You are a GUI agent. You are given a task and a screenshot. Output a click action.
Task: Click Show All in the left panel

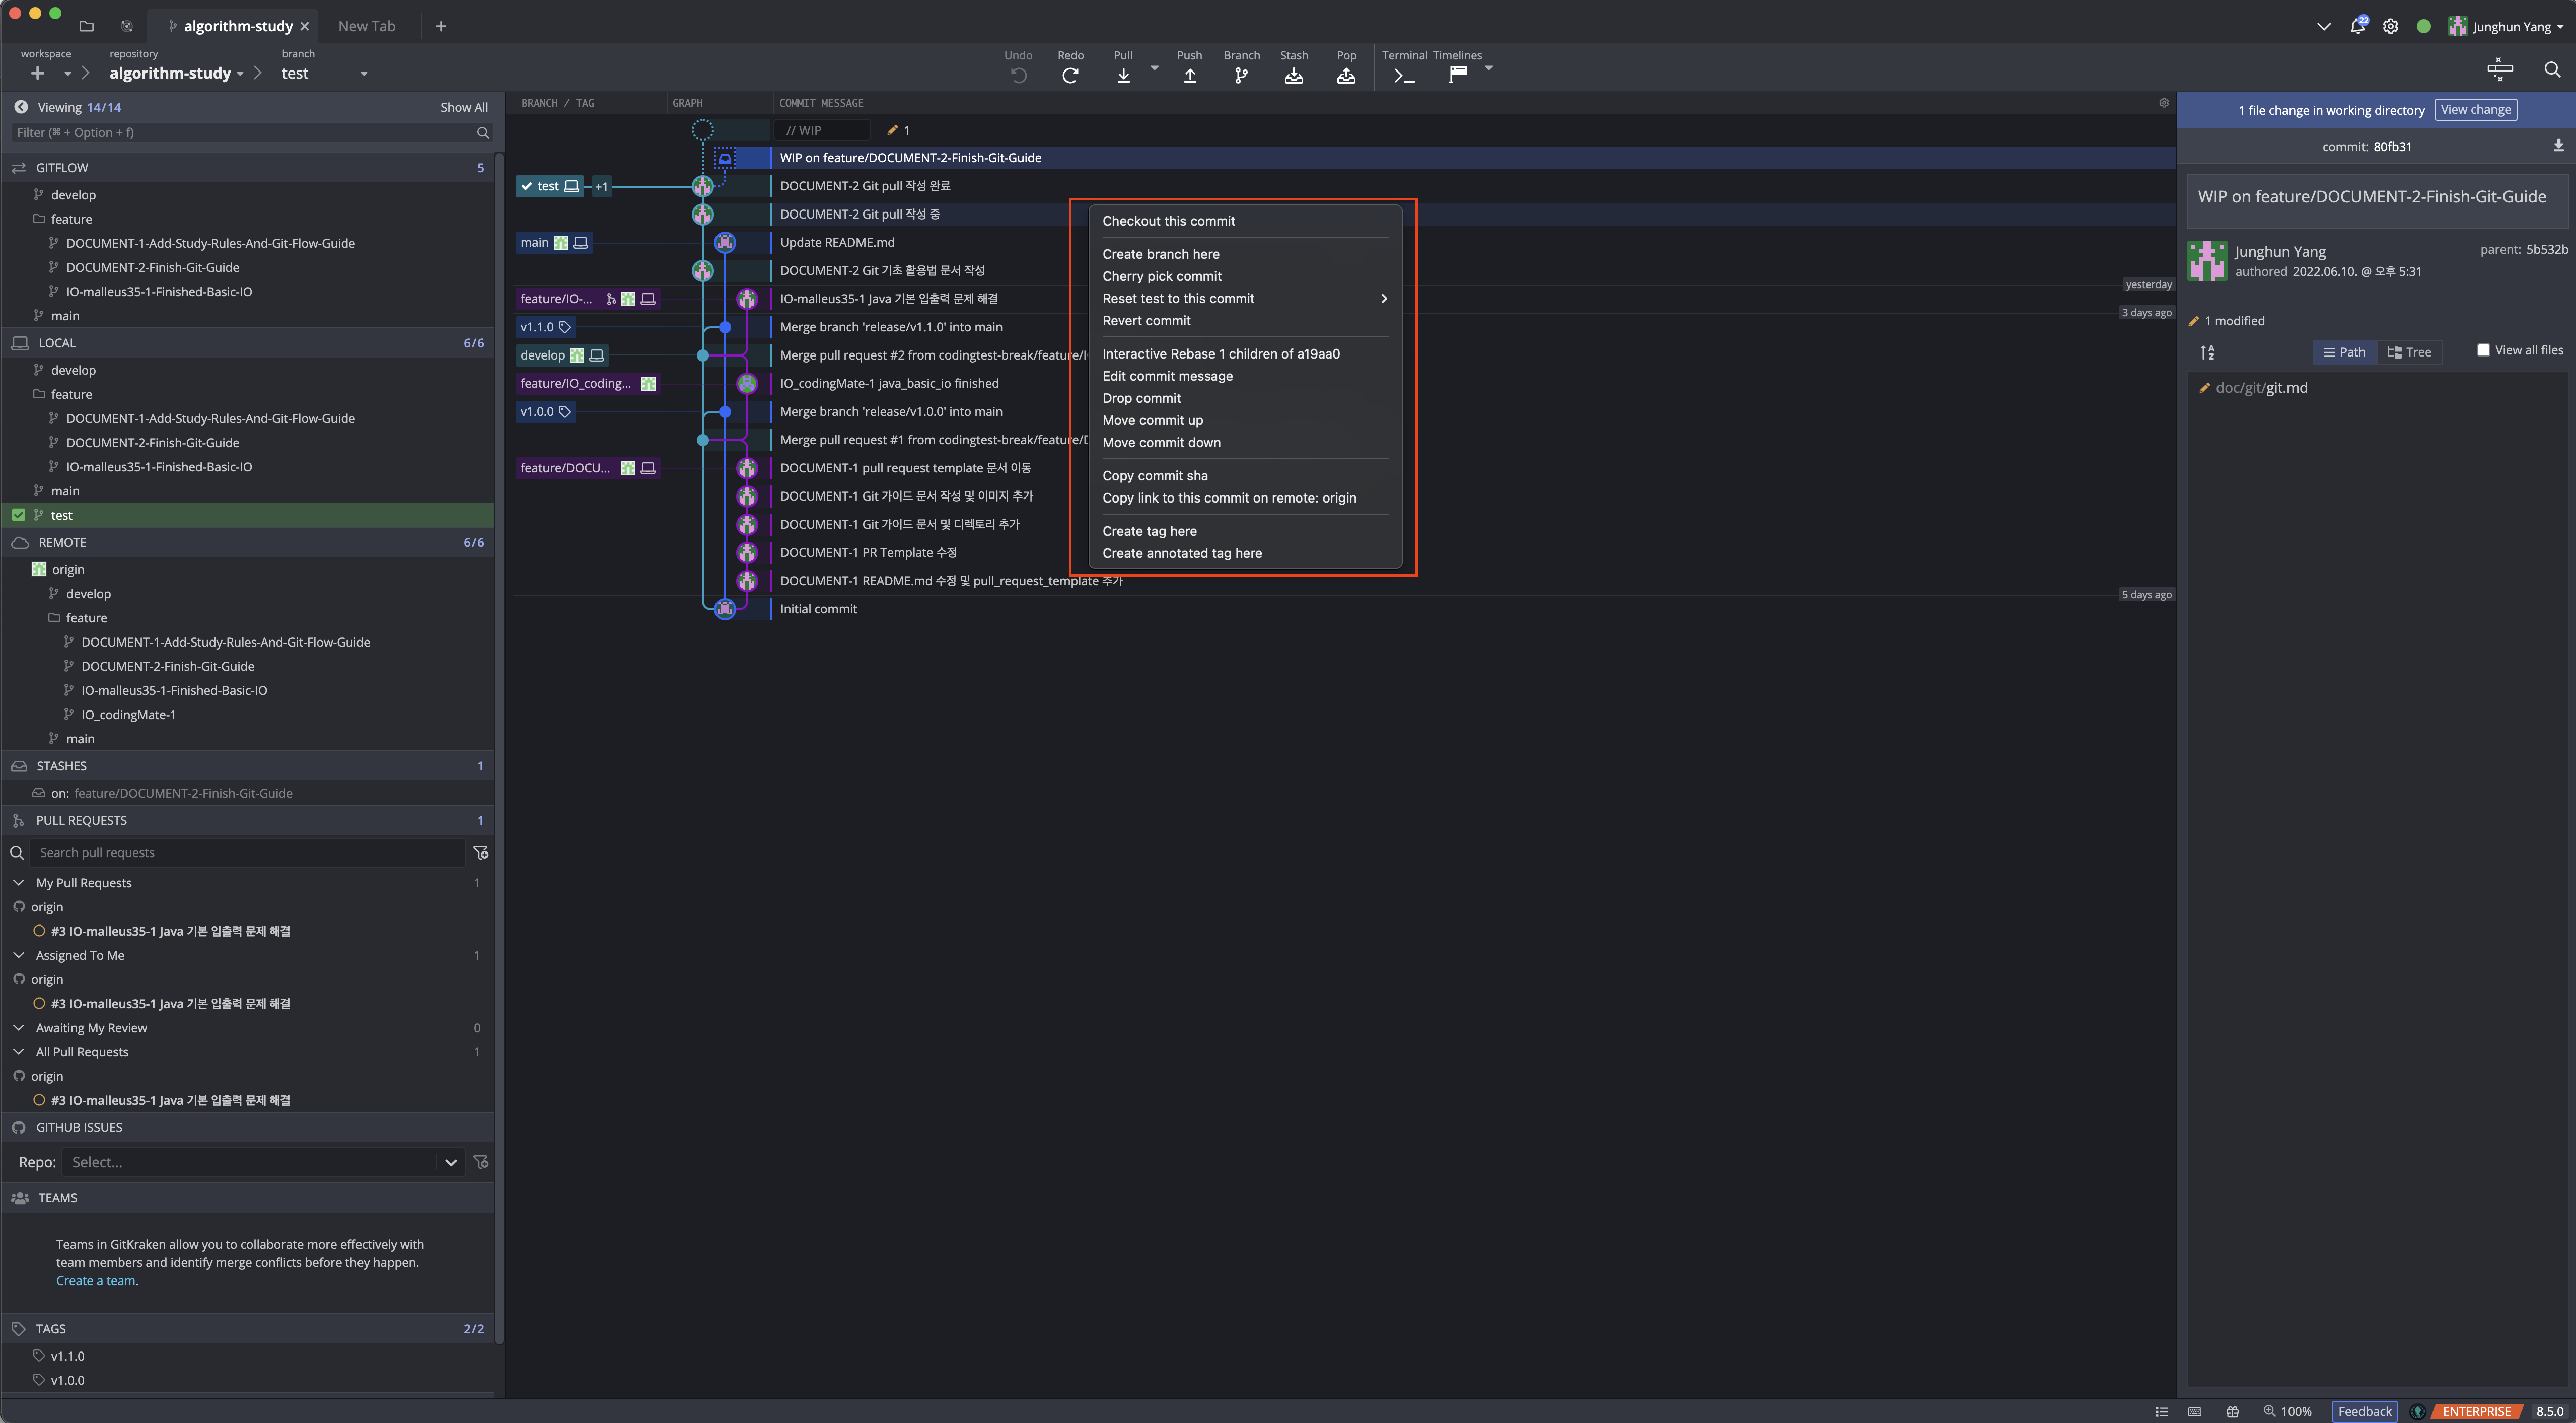[x=464, y=107]
